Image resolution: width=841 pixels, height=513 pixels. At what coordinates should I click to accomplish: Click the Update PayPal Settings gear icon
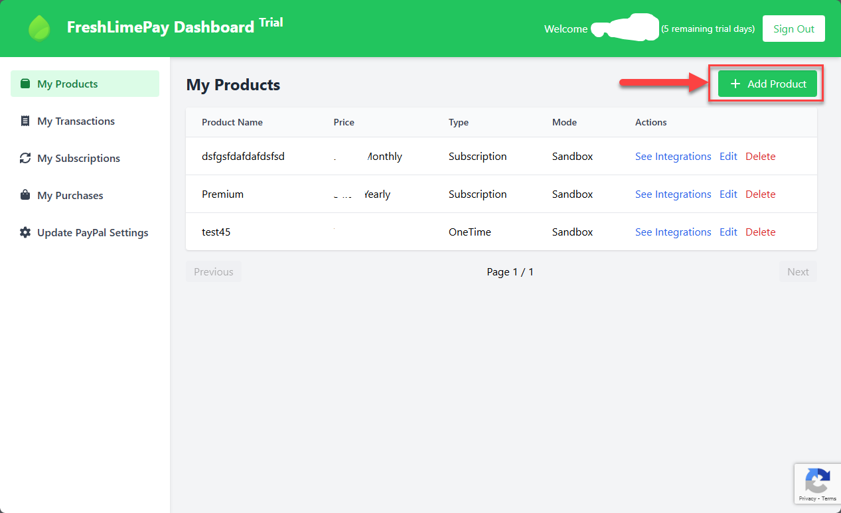[x=25, y=232]
